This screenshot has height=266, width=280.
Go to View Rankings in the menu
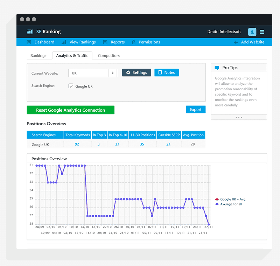[83, 42]
